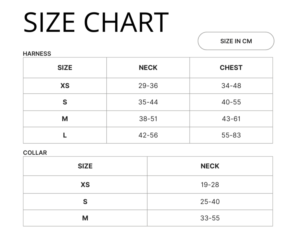Click collar S neck value 25-40
Screen dimensions: 294x235
coord(210,202)
